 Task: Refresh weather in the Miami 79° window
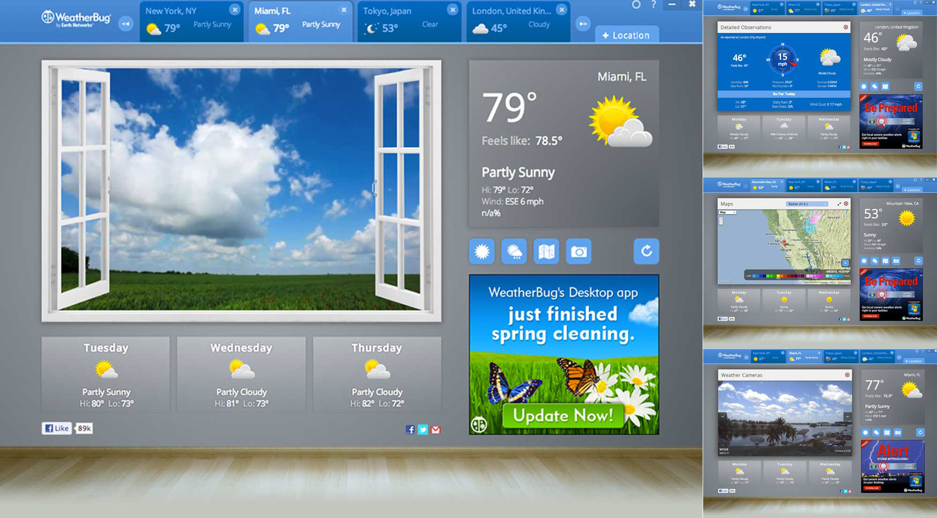[x=646, y=252]
